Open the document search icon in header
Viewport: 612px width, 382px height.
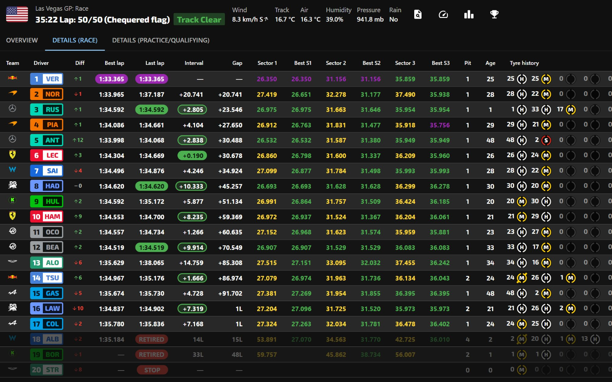pyautogui.click(x=418, y=15)
